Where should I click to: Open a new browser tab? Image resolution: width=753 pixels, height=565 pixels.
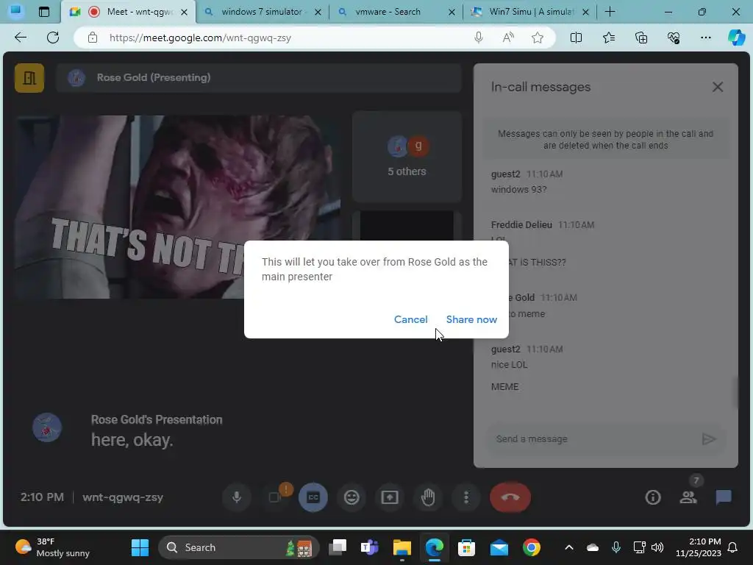click(x=610, y=12)
